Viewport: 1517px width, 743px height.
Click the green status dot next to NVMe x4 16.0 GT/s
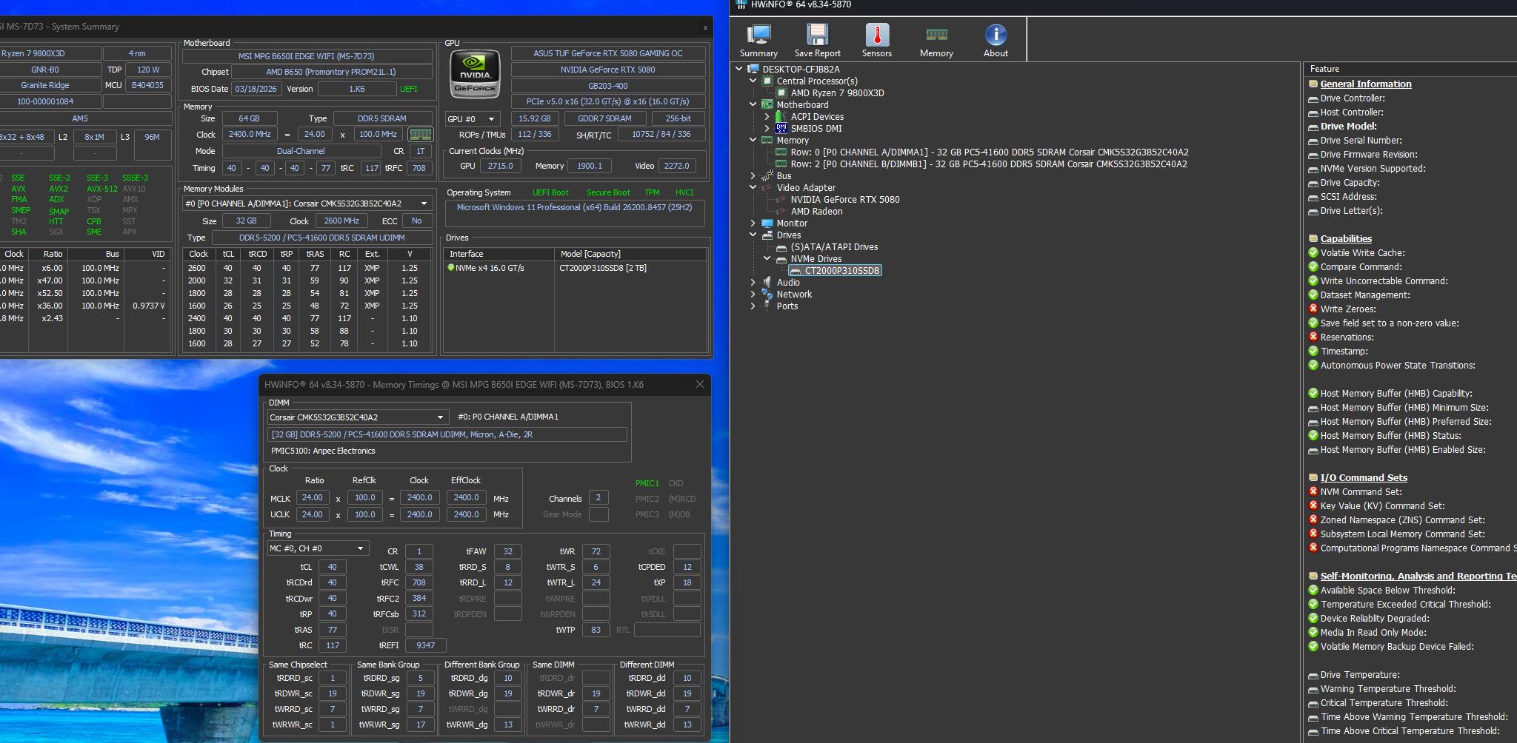450,268
